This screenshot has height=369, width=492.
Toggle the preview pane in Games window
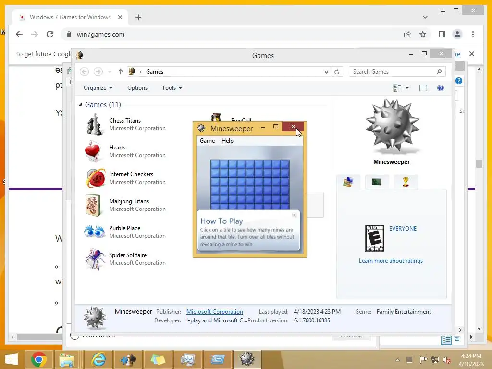point(423,88)
